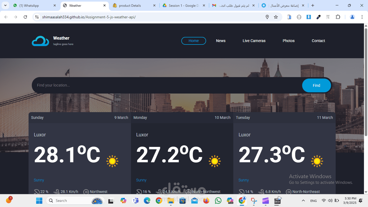368x207 pixels.
Task: Click the Find your location input
Action: tap(167, 85)
